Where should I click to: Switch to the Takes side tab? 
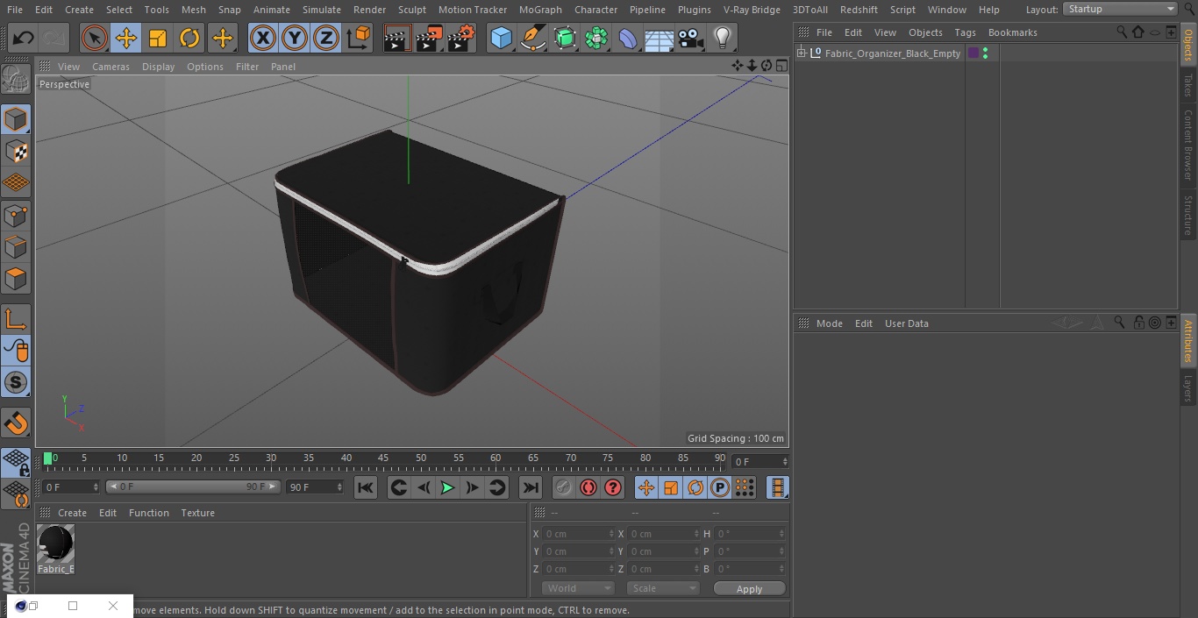[x=1188, y=85]
